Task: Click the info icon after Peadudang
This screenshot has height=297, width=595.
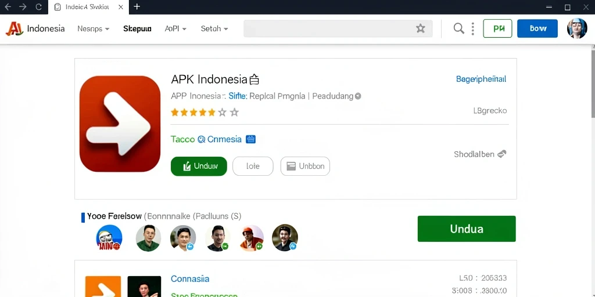Action: pyautogui.click(x=358, y=96)
